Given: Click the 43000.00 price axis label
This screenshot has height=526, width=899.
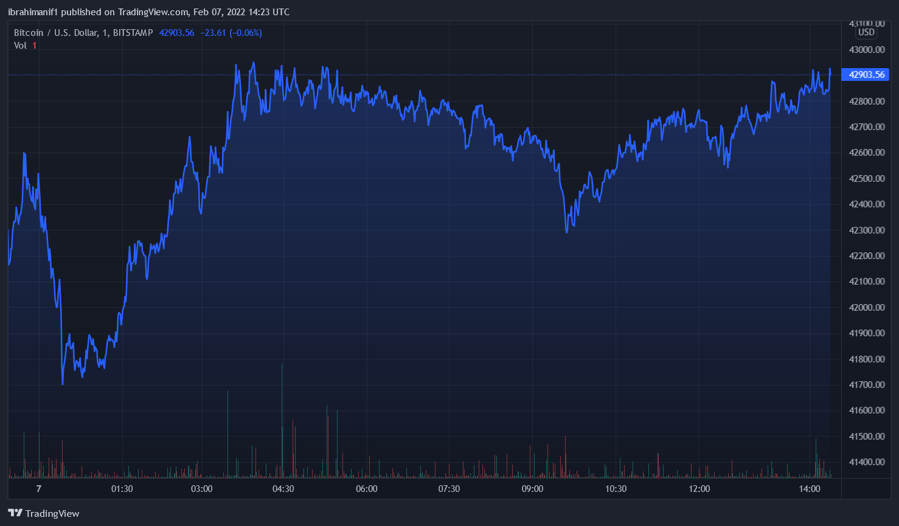Looking at the screenshot, I should click(866, 49).
